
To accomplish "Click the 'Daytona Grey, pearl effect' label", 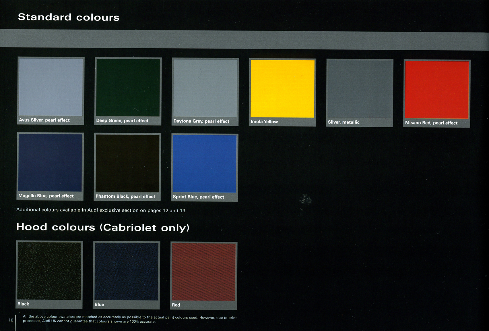I will point(201,121).
